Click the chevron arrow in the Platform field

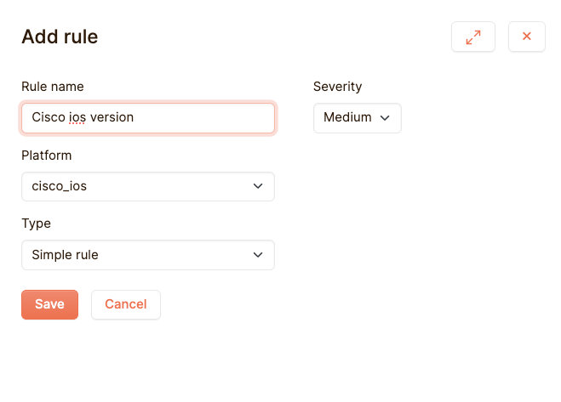point(258,186)
